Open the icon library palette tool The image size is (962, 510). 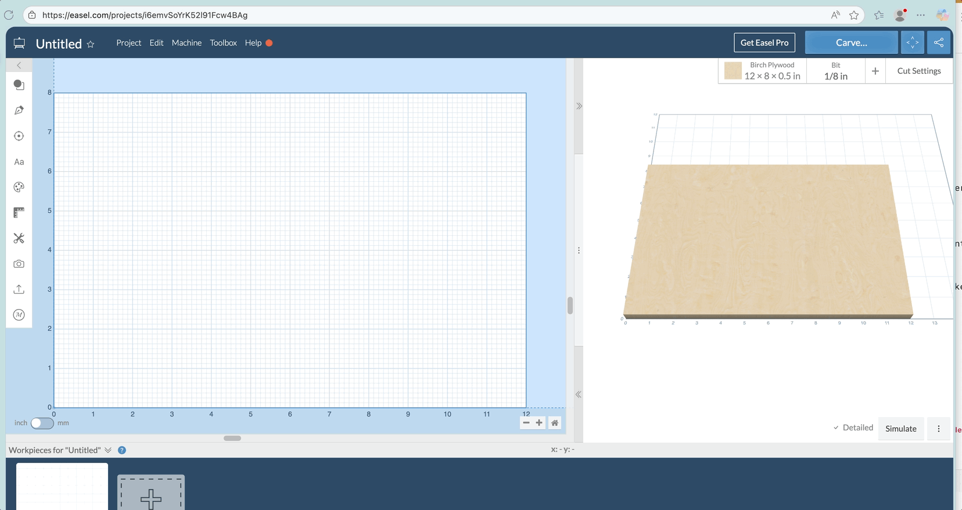point(19,187)
